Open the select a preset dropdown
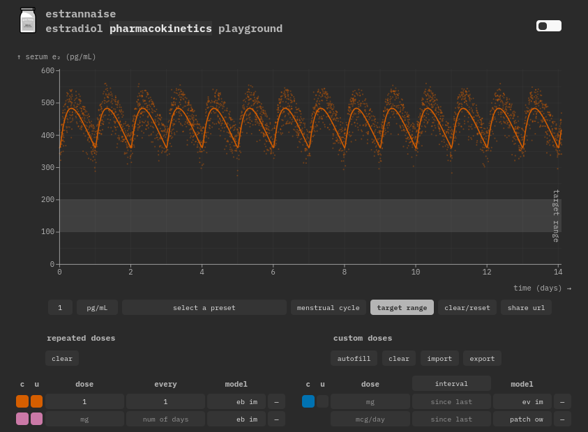The width and height of the screenshot is (588, 432). pyautogui.click(x=204, y=307)
